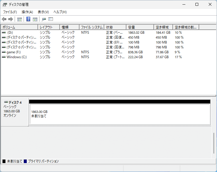Click the 9 % free percentage cell
The width and height of the screenshot is (217, 172).
(x=177, y=52)
